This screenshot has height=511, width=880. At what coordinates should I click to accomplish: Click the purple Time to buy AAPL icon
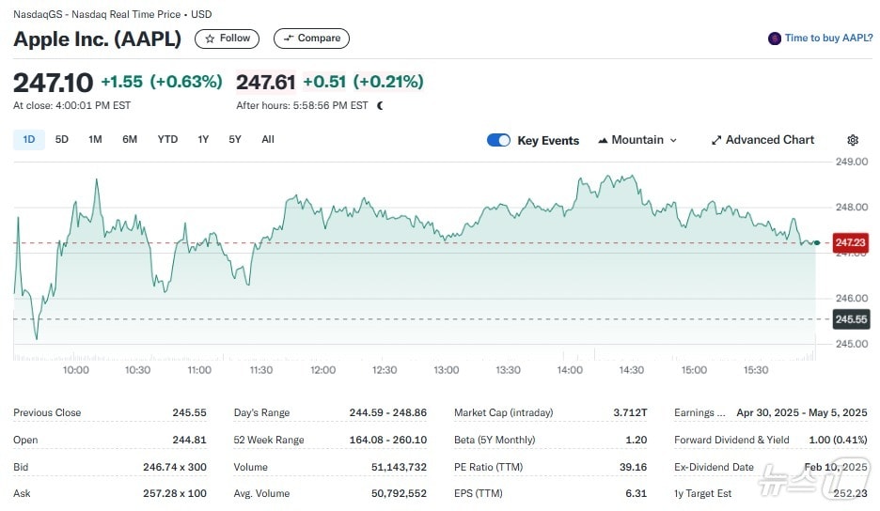pos(775,39)
